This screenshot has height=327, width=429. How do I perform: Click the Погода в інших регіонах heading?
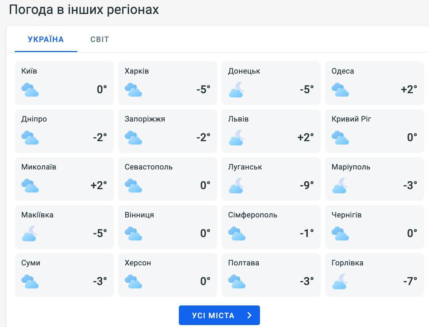point(84,9)
